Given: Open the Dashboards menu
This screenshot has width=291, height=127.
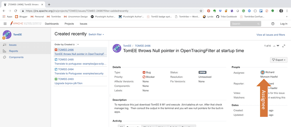Looking at the screenshot, I should [52, 24].
